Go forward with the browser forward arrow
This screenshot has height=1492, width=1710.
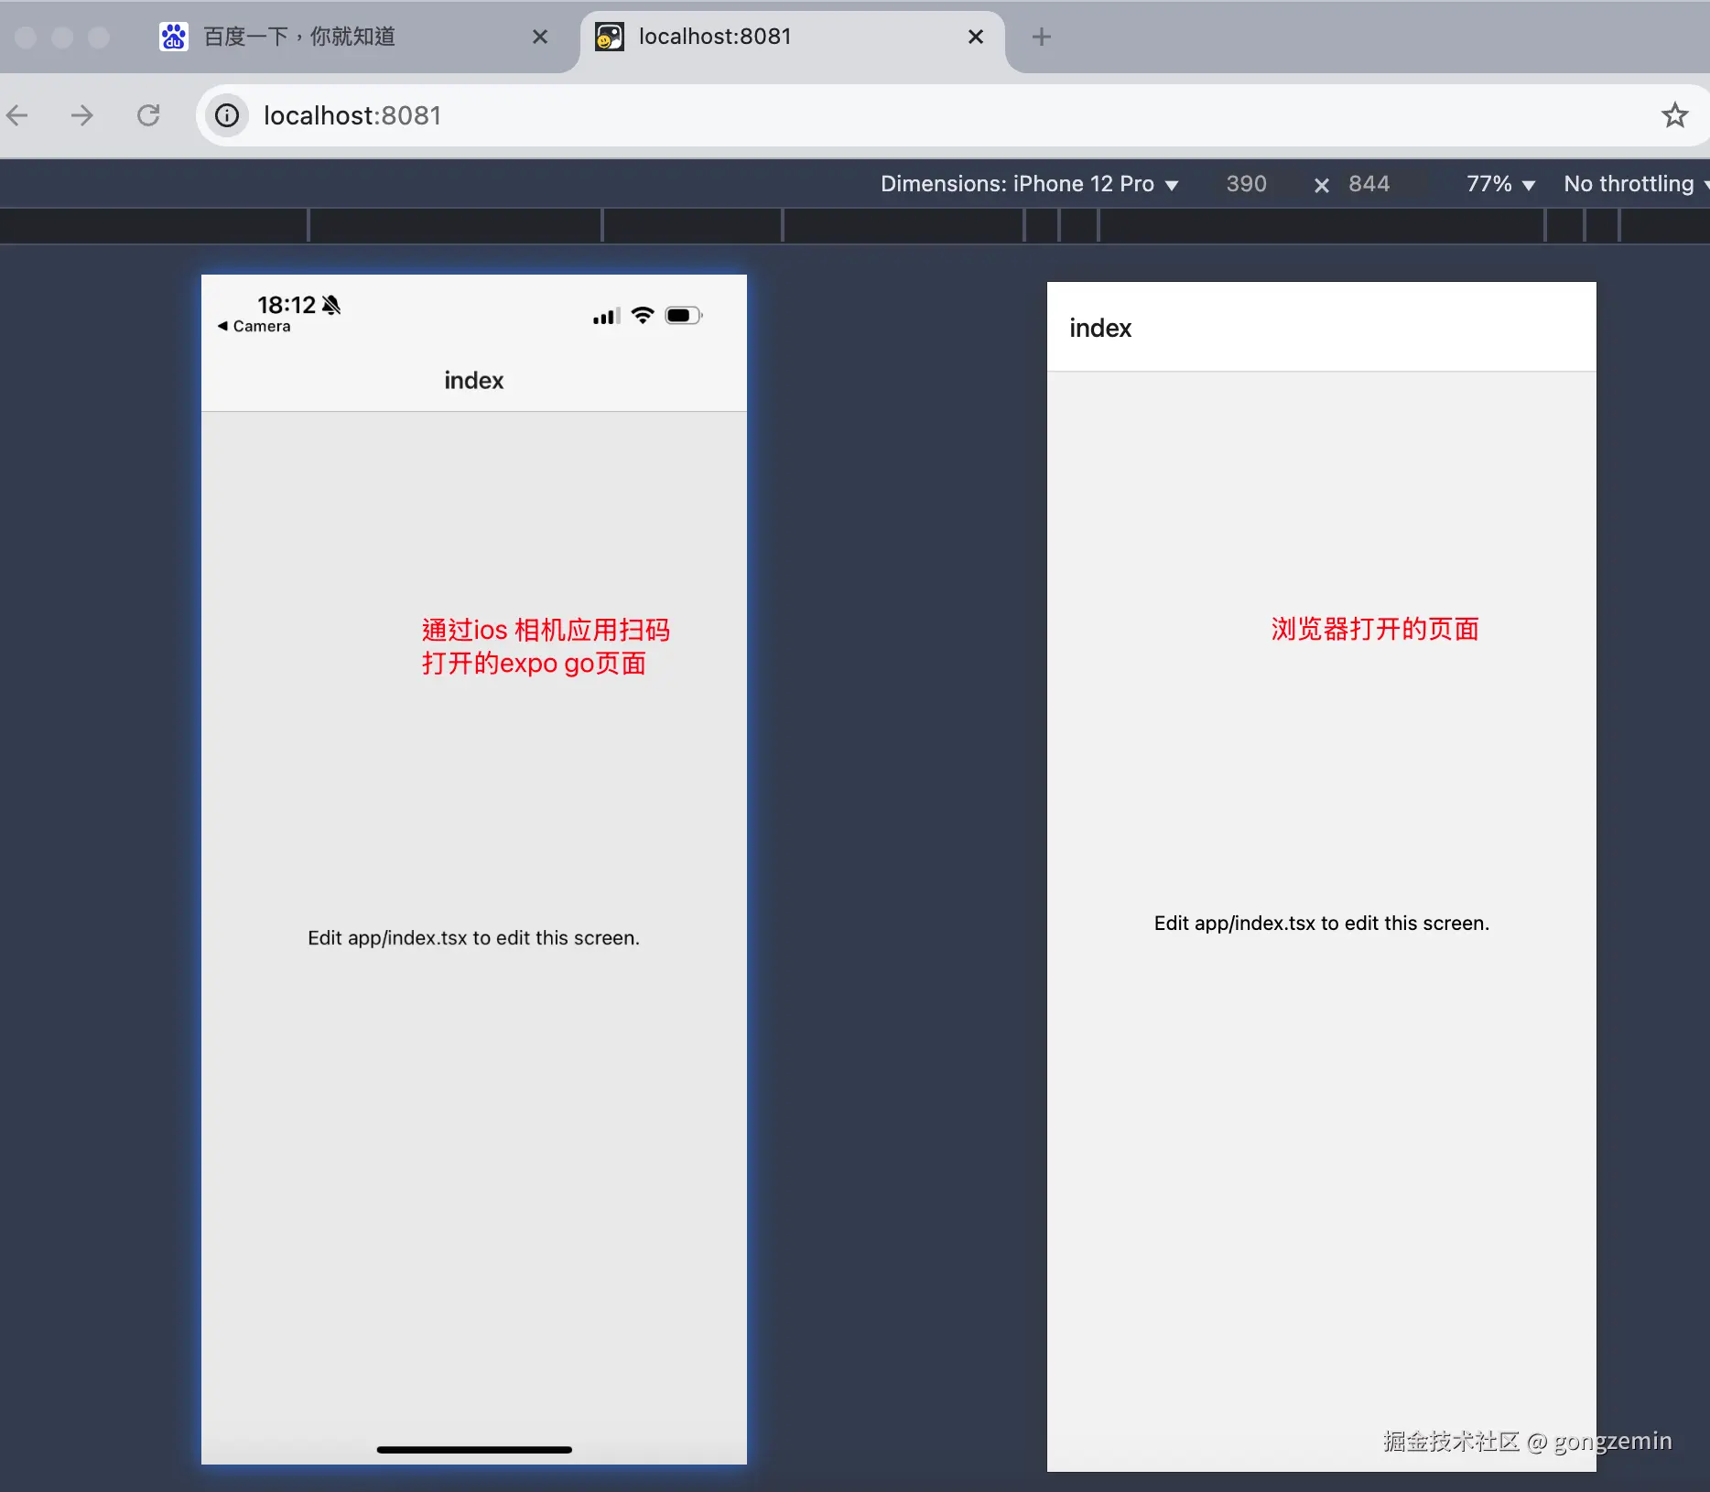pos(82,115)
